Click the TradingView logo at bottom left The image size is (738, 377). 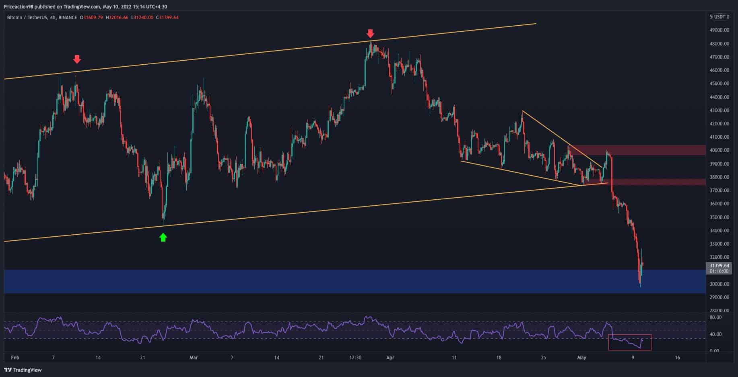pyautogui.click(x=23, y=370)
